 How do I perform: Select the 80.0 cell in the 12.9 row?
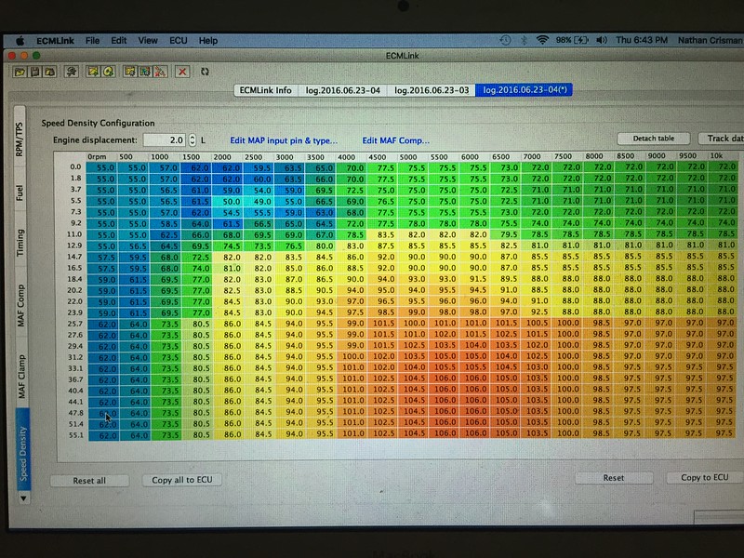[x=321, y=246]
